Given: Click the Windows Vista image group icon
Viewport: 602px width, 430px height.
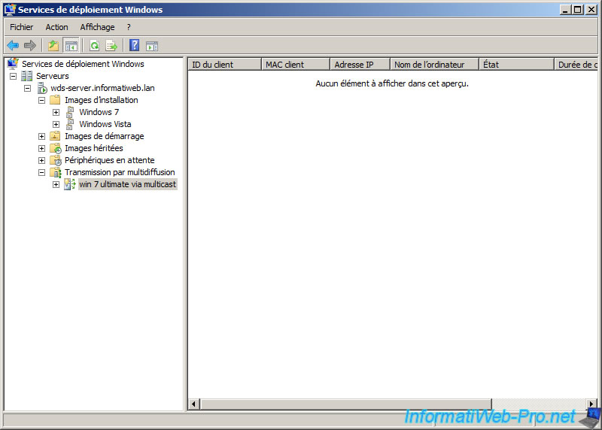Looking at the screenshot, I should point(70,124).
